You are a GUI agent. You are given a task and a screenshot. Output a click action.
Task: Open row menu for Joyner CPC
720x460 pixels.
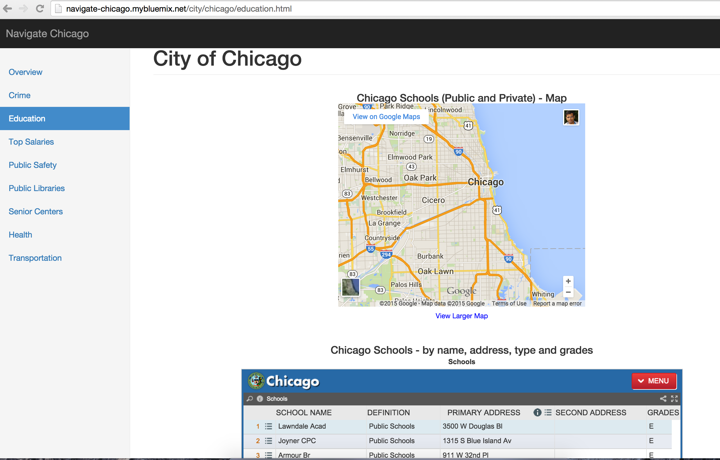point(268,441)
